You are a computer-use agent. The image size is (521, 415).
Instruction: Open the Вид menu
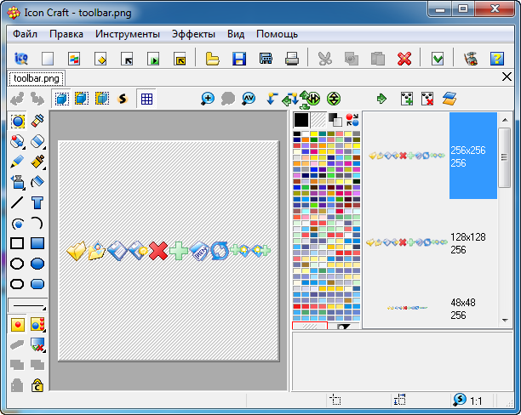236,34
